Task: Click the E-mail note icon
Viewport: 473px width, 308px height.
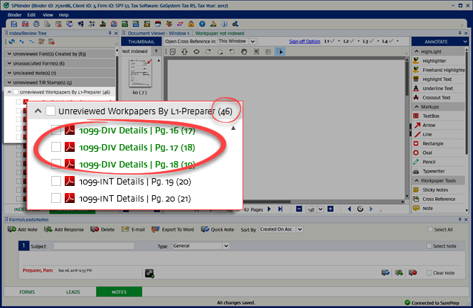Action: click(134, 230)
